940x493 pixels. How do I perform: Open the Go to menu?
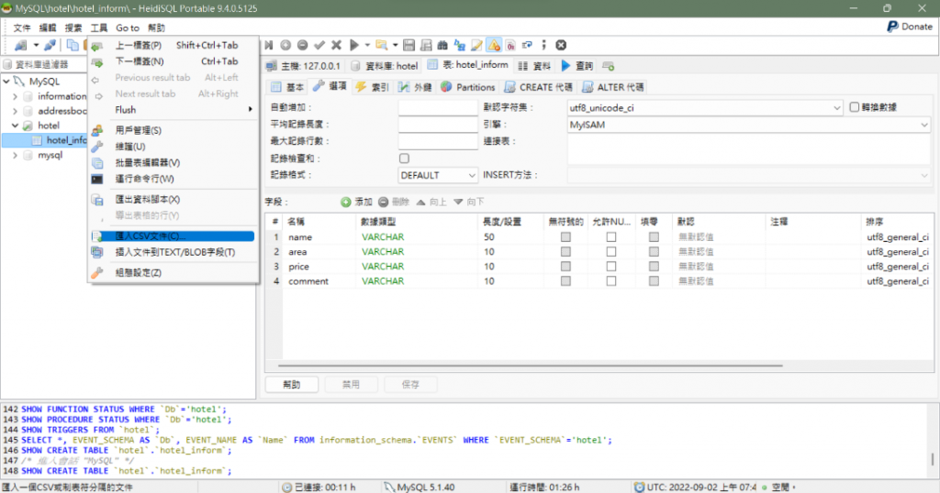coord(127,27)
